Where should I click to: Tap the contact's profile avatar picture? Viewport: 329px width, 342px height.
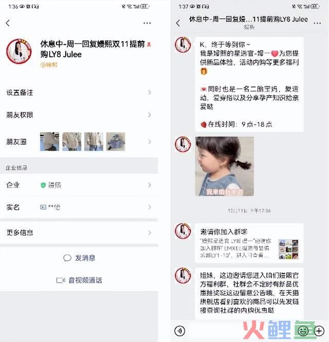tap(19, 52)
